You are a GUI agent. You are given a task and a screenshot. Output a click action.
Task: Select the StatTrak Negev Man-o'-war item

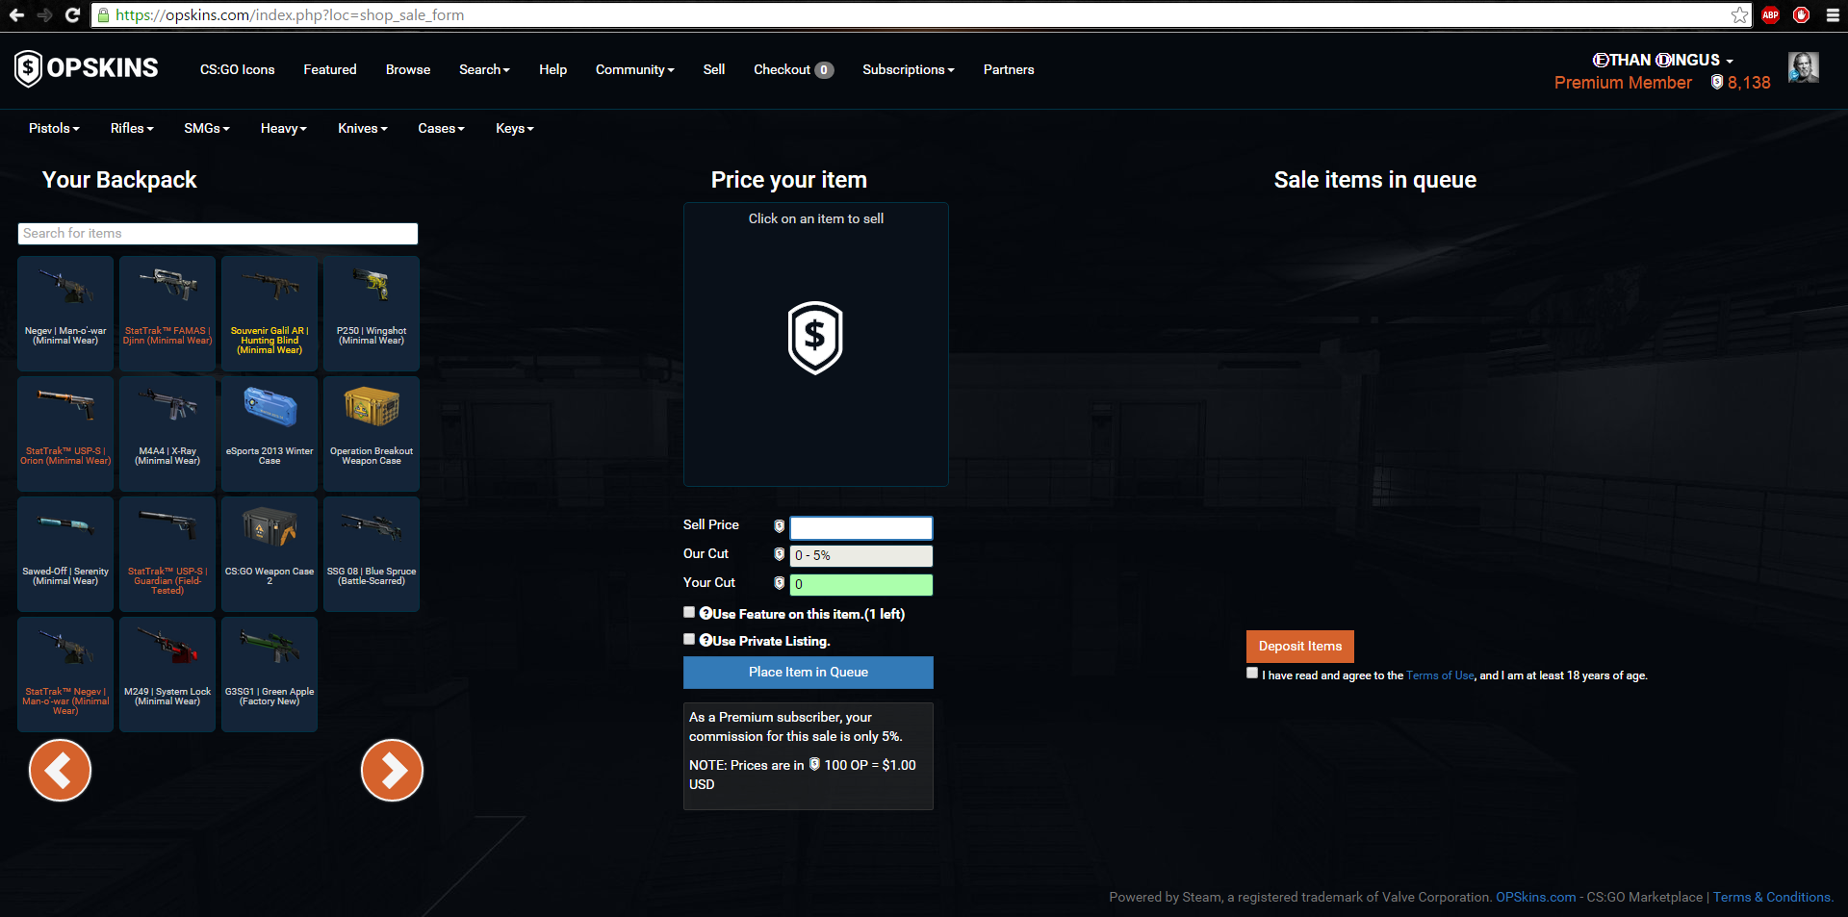(65, 675)
